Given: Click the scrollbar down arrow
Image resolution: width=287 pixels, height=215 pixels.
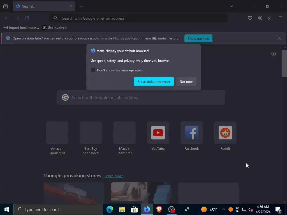Looking at the screenshot, I should tap(284, 202).
